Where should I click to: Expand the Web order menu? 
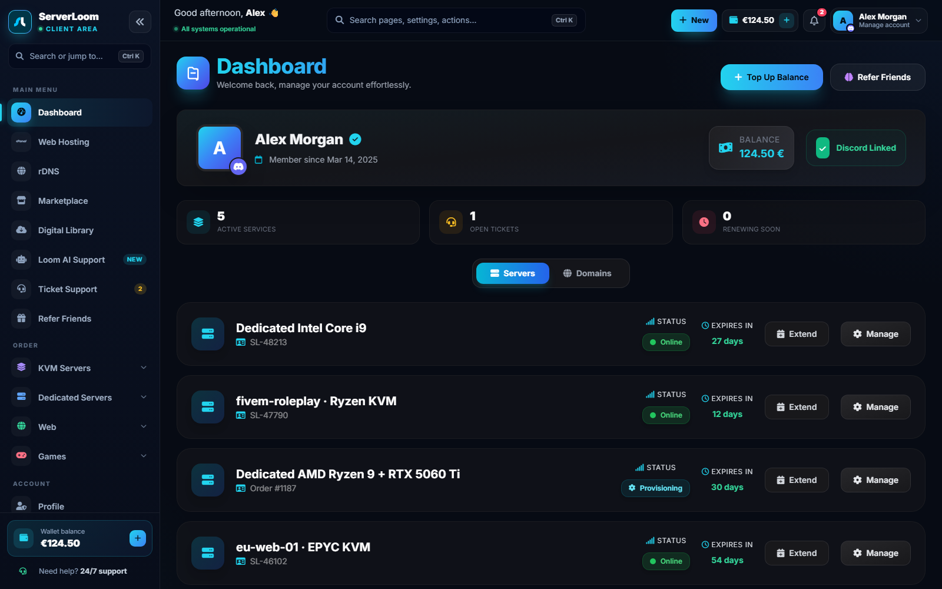[80, 426]
